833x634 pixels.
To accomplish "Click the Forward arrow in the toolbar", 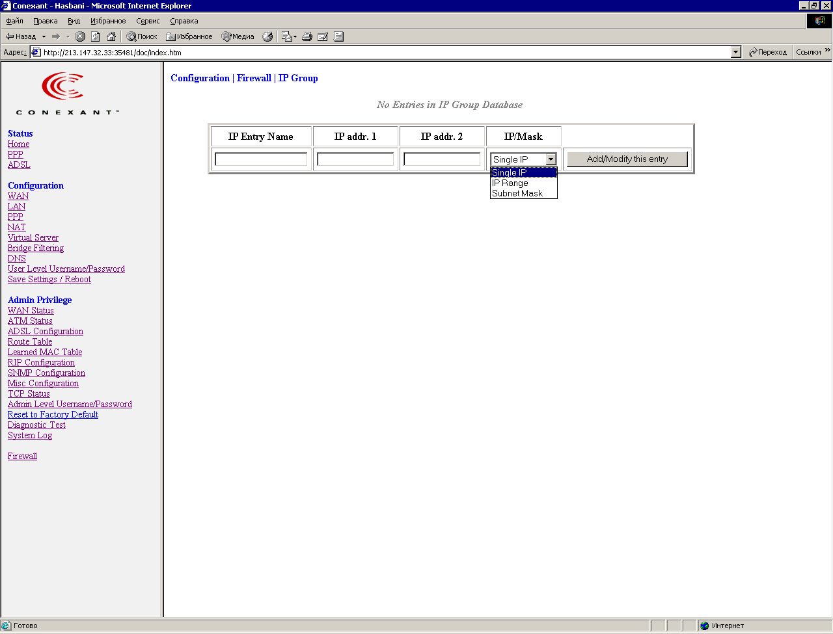I will (56, 36).
